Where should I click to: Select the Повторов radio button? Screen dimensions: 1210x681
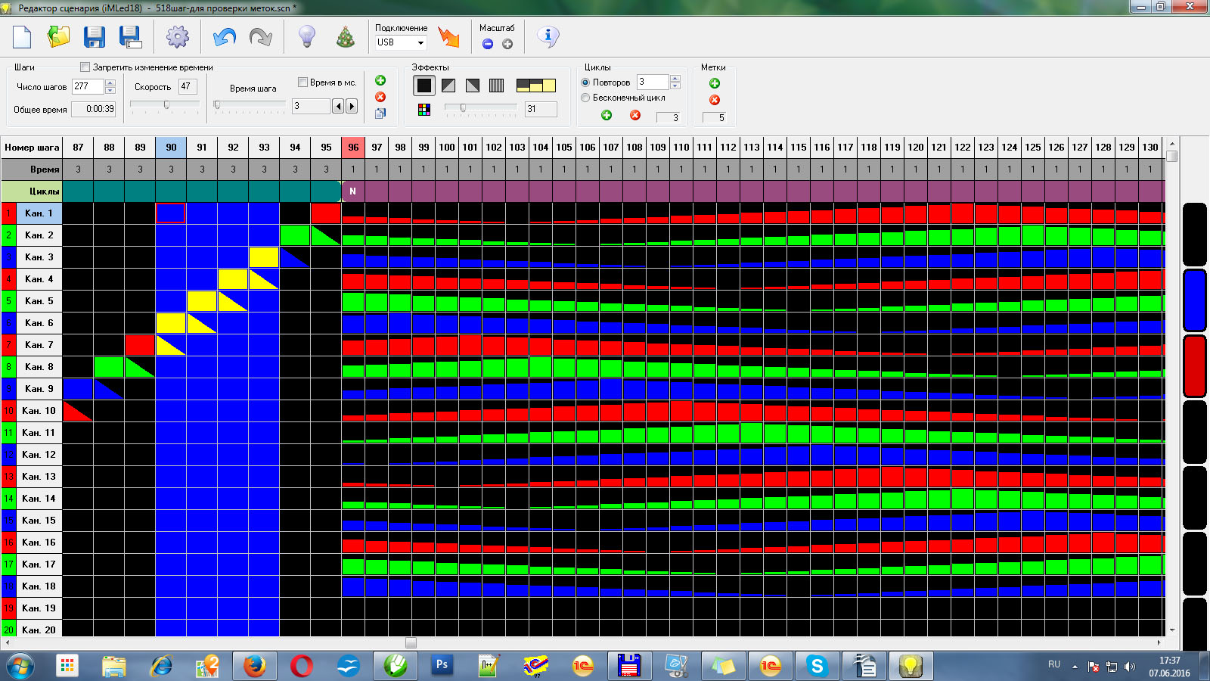585,82
